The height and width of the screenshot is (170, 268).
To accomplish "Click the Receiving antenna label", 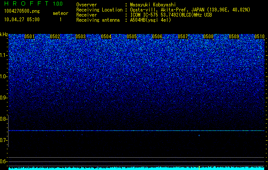I will pos(98,20).
